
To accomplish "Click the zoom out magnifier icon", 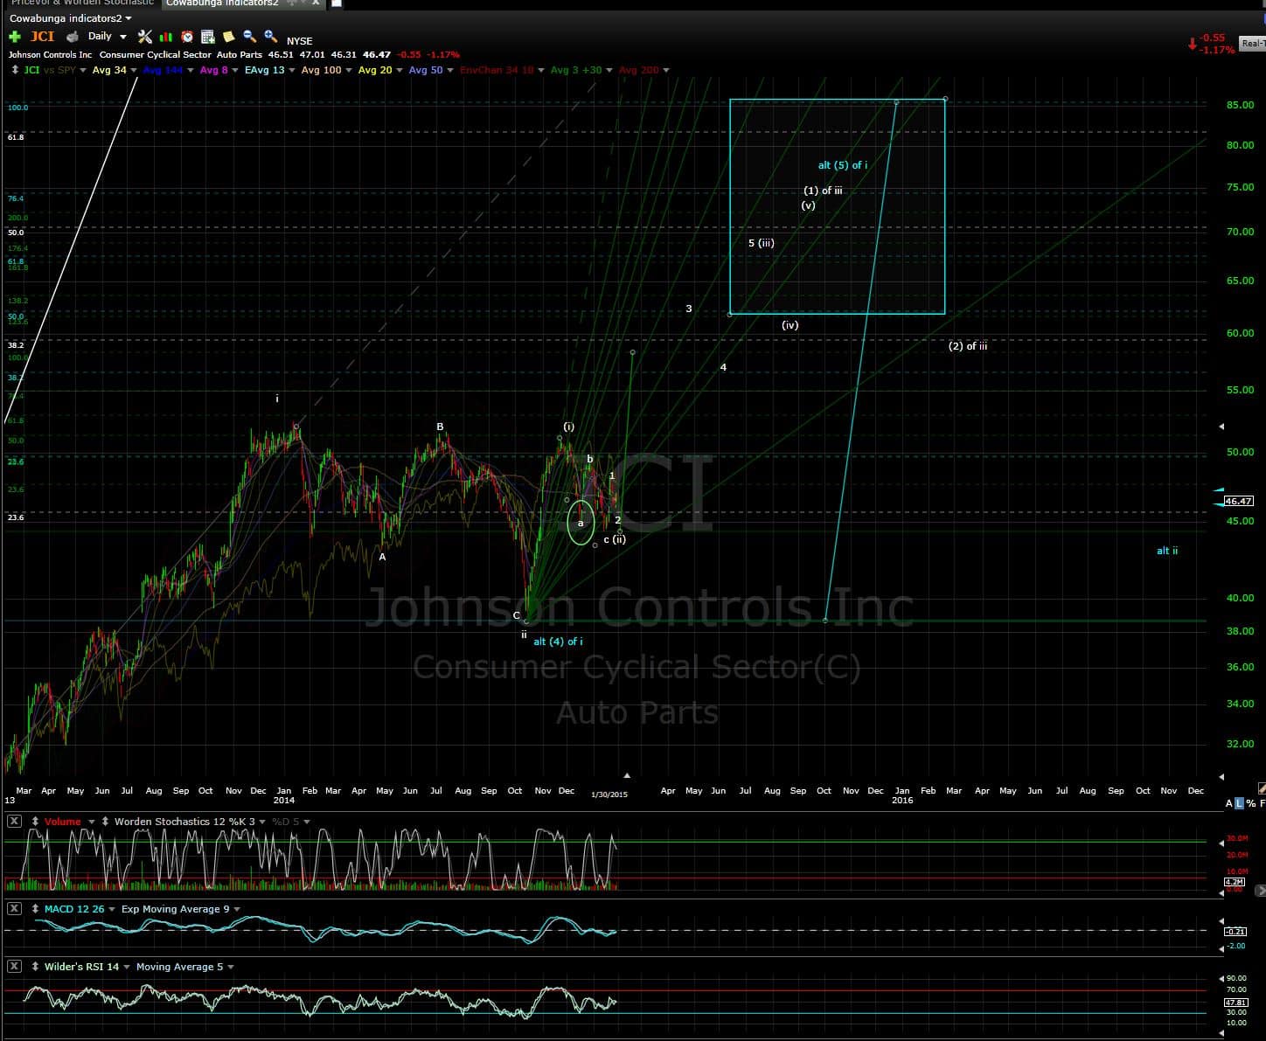I will point(250,36).
